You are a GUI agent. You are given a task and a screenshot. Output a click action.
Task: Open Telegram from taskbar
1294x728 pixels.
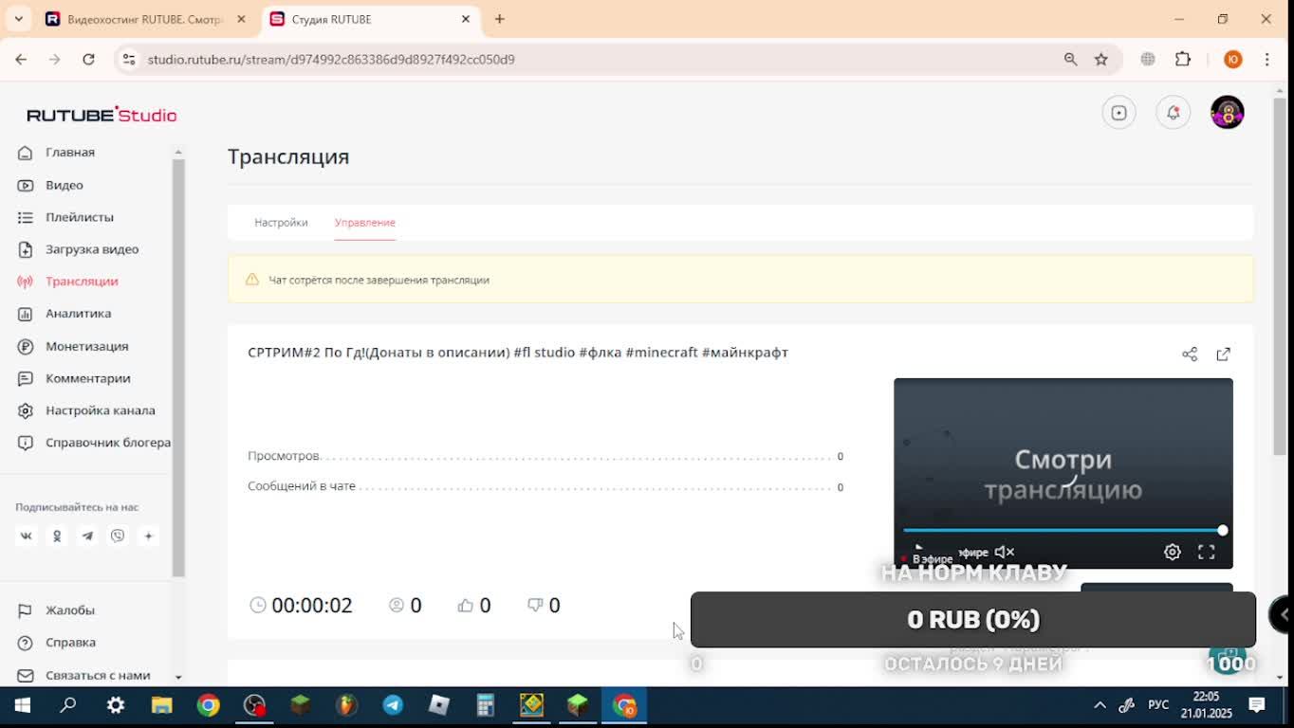[393, 705]
